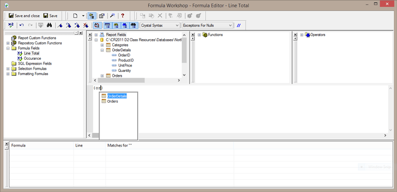
Task: Open the Exceptions For Nulls dropdown
Action: click(207, 25)
